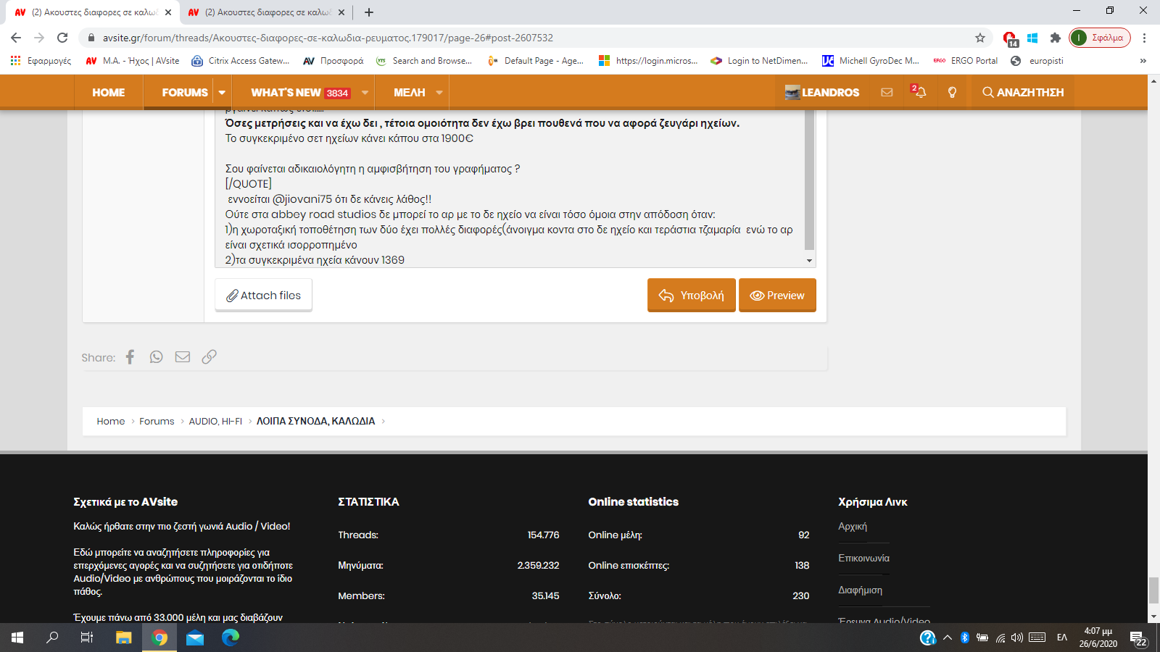Open Chrome profile Σφάλμα button
1160x652 pixels.
pos(1100,38)
